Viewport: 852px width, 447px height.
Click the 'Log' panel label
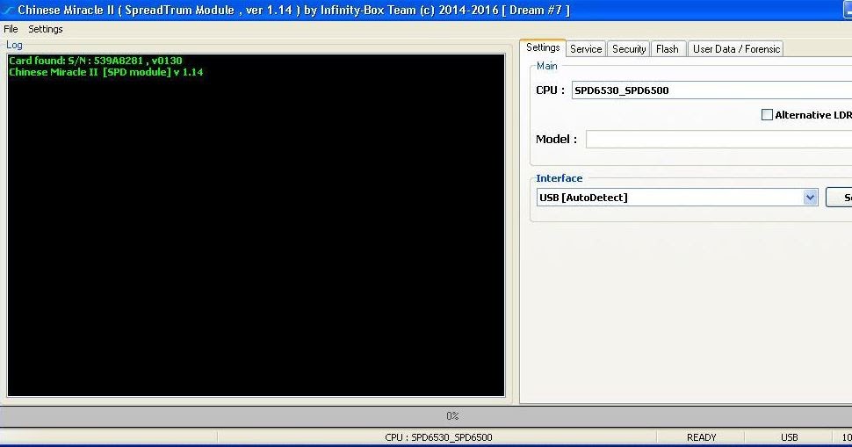14,45
